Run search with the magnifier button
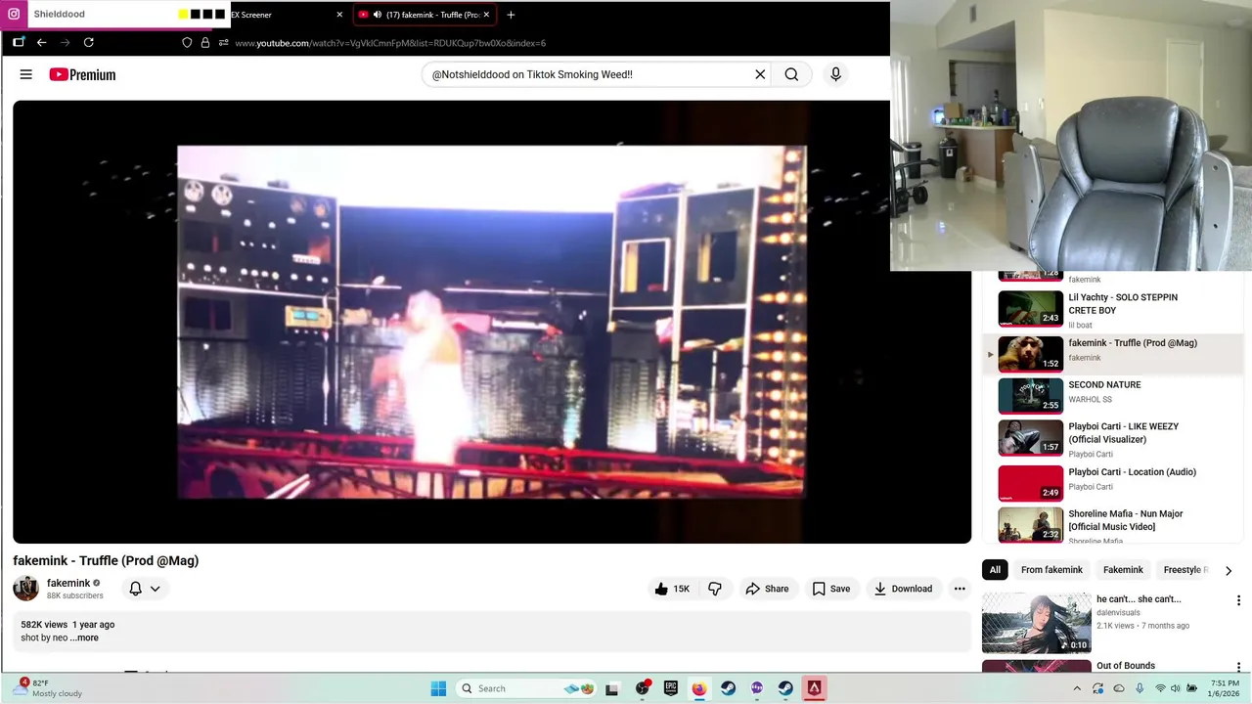1252x704 pixels. point(791,74)
